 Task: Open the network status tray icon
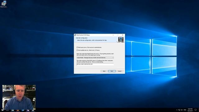(x=179, y=110)
